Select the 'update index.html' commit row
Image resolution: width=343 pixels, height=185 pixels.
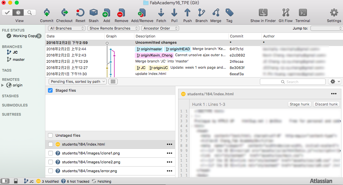point(194,74)
